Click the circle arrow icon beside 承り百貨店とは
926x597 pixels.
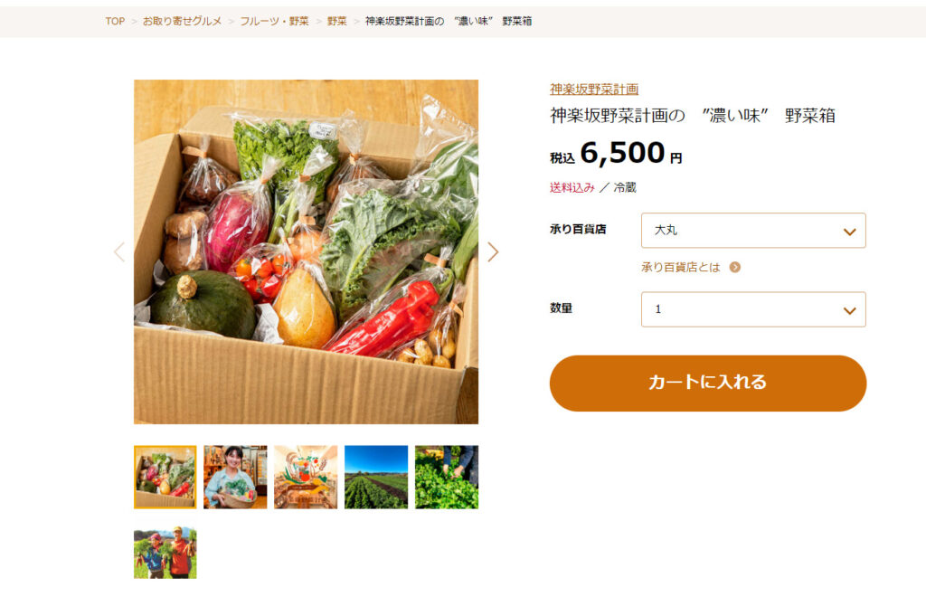(734, 268)
